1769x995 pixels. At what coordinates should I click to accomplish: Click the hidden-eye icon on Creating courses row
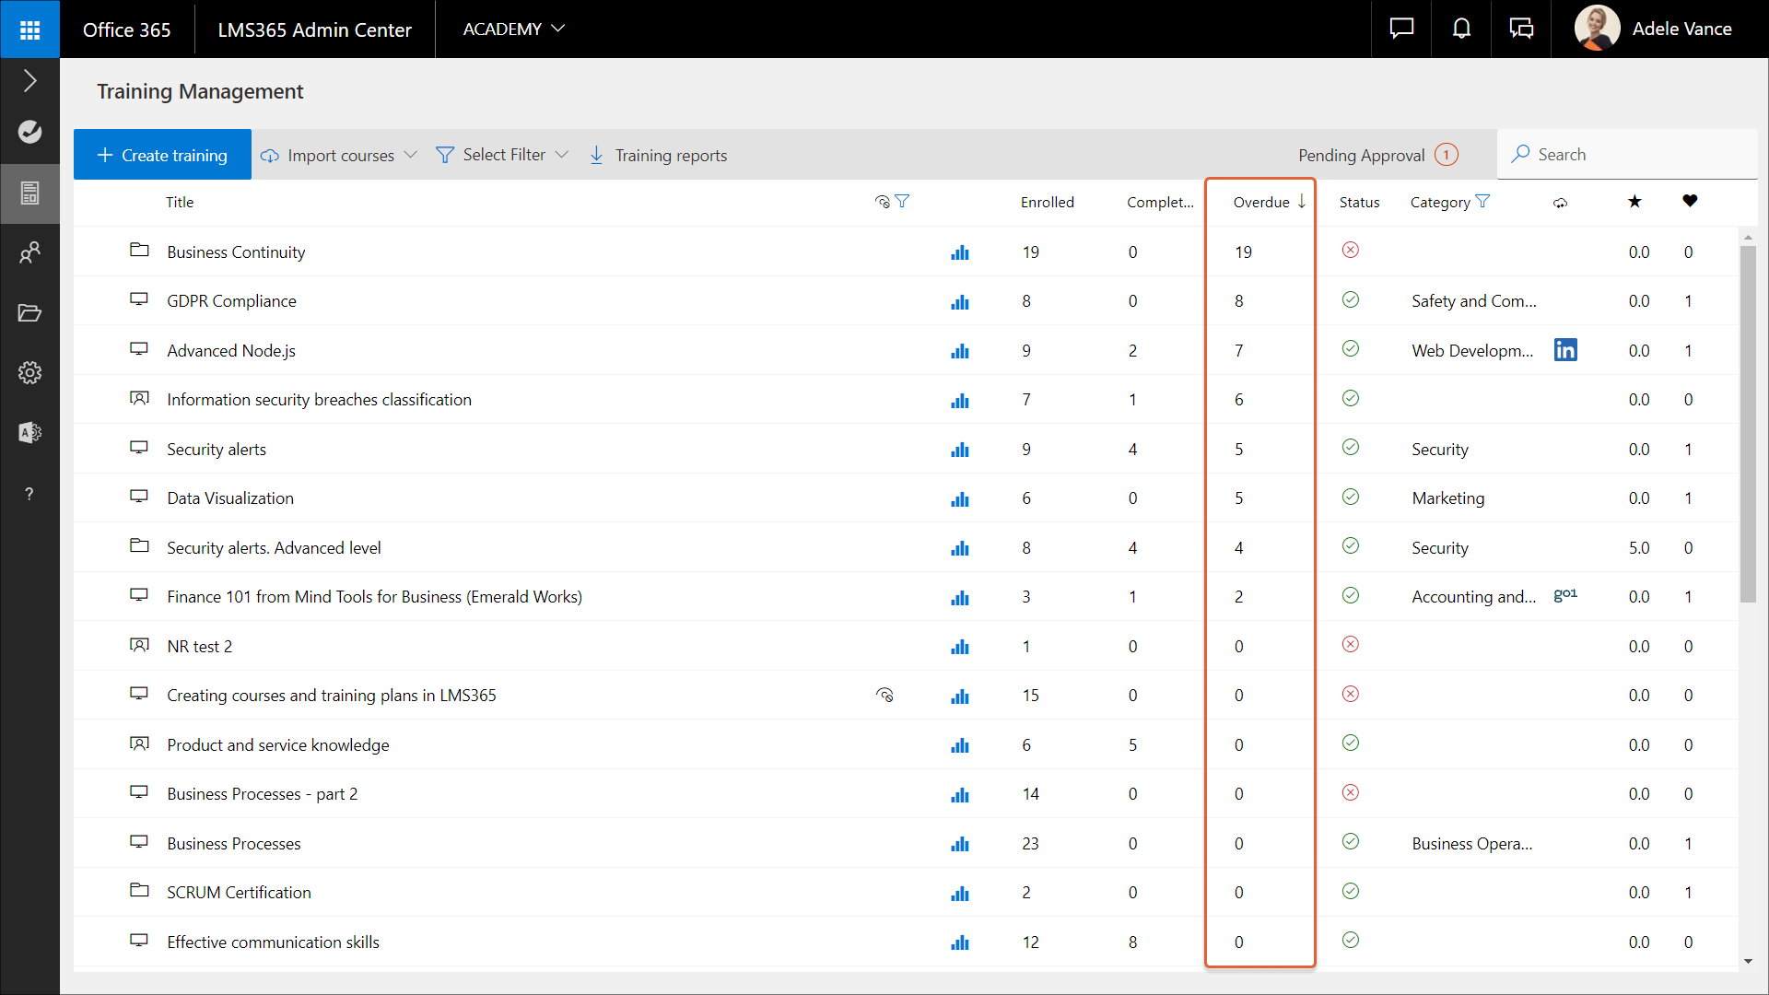click(884, 696)
